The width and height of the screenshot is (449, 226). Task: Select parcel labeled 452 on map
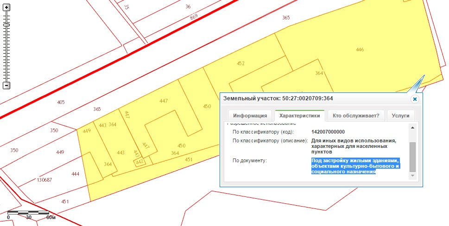pos(240,63)
